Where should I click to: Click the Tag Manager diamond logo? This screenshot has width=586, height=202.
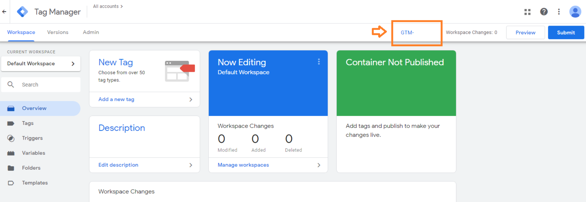pos(22,12)
